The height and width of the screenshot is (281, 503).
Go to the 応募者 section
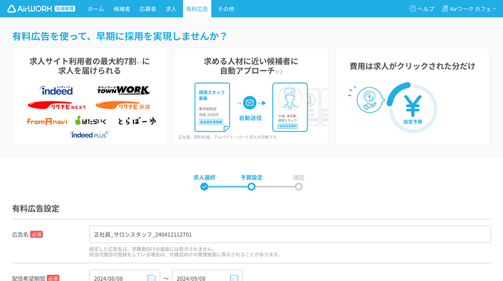coord(148,9)
